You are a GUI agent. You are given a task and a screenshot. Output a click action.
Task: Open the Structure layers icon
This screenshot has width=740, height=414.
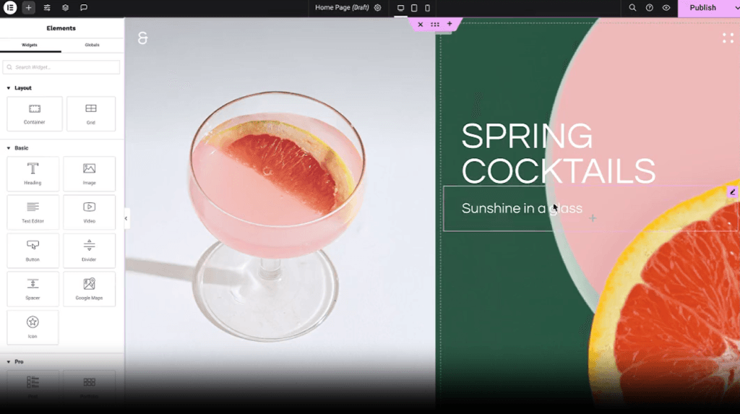click(65, 7)
